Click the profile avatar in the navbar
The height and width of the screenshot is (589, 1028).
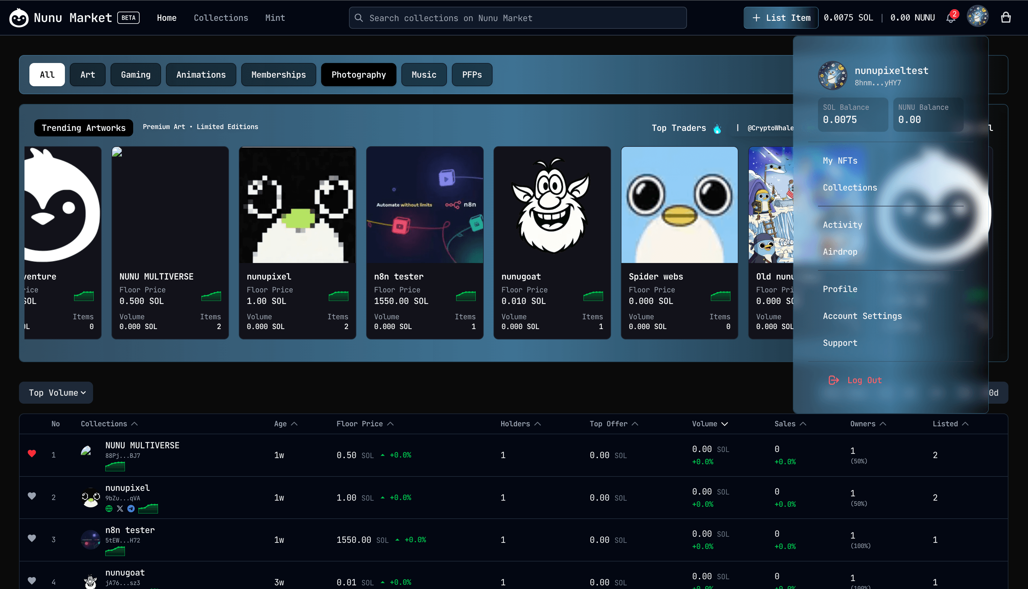(978, 17)
